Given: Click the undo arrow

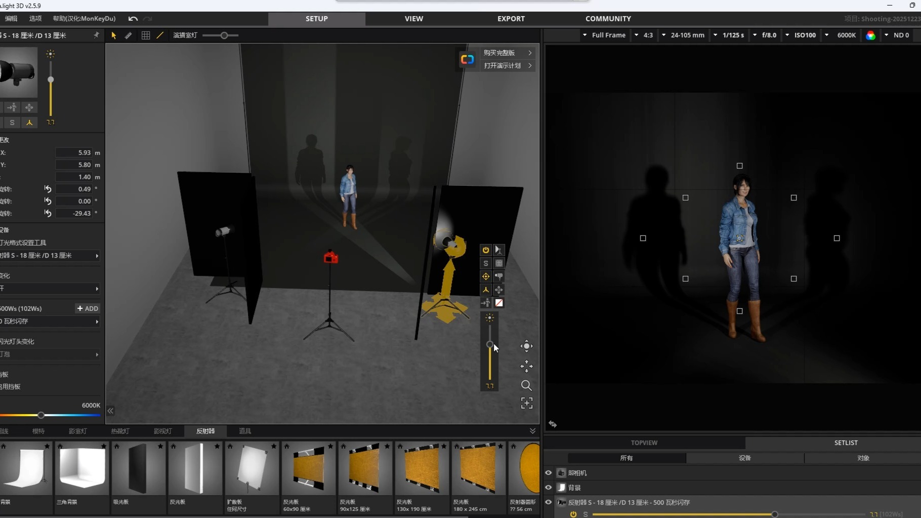Looking at the screenshot, I should pyautogui.click(x=133, y=19).
